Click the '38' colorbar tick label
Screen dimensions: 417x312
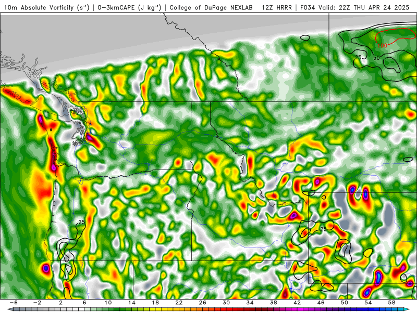pyautogui.click(x=273, y=303)
